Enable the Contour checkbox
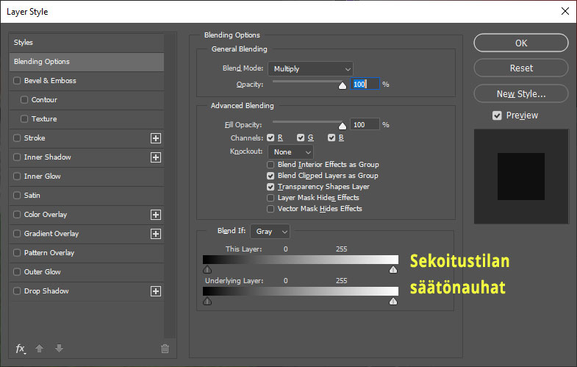 pyautogui.click(x=24, y=100)
